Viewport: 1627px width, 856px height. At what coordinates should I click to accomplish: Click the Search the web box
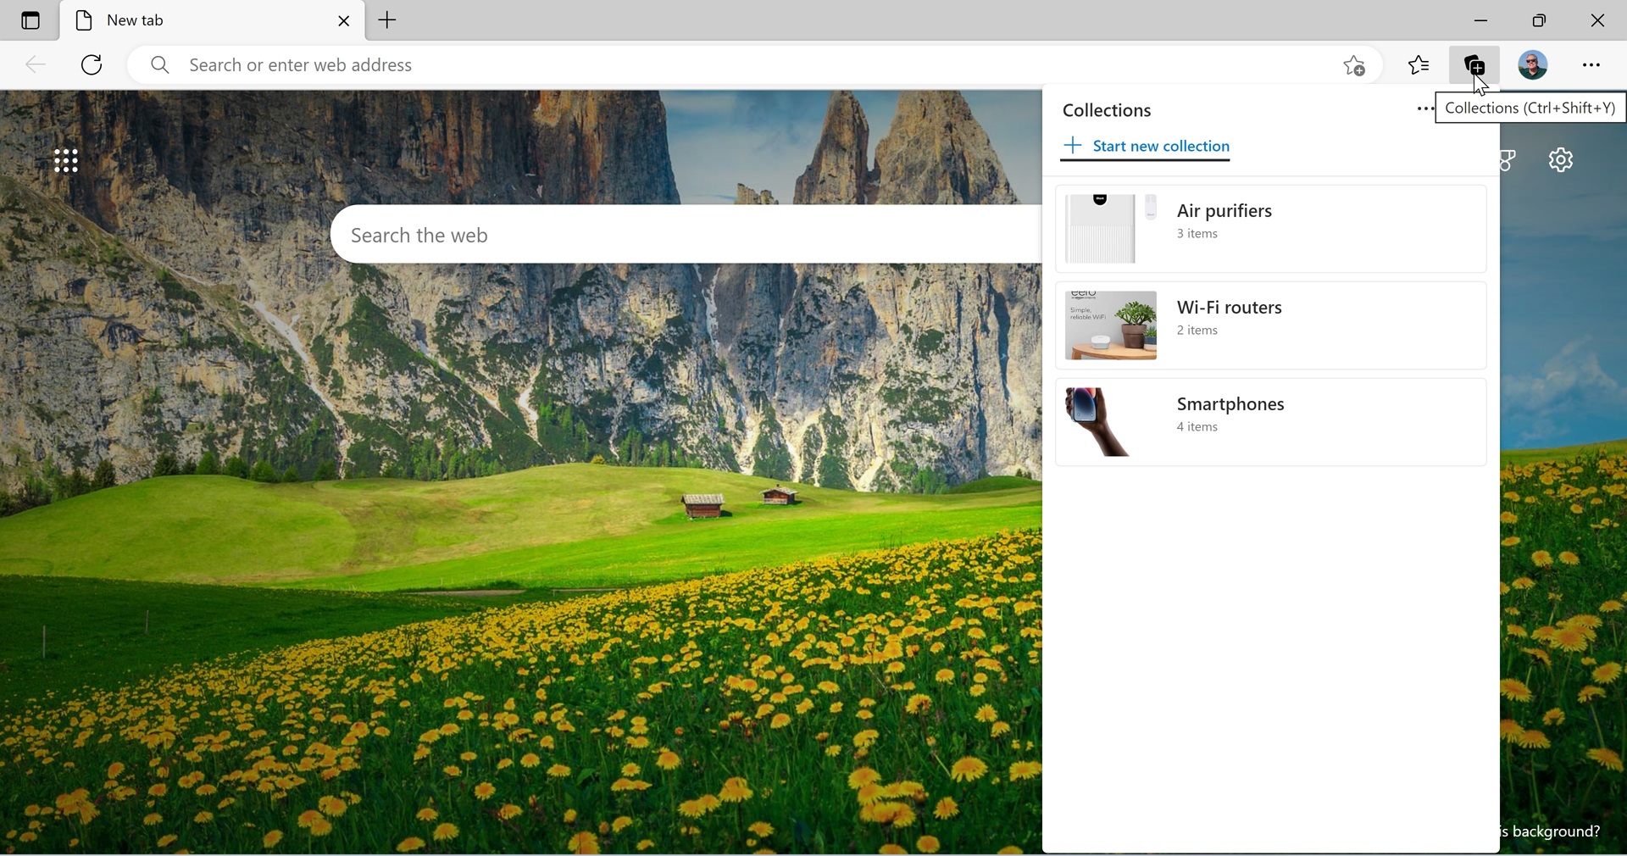tap(678, 235)
